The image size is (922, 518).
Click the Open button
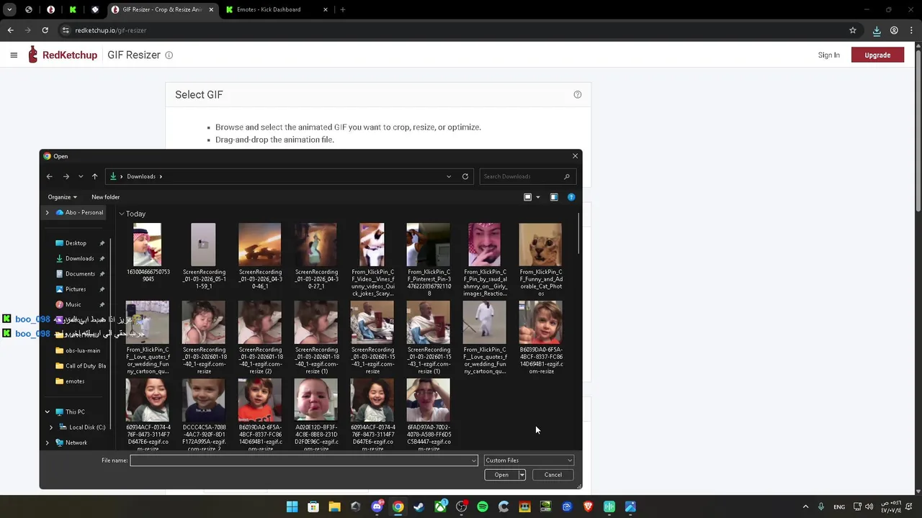[501, 475]
